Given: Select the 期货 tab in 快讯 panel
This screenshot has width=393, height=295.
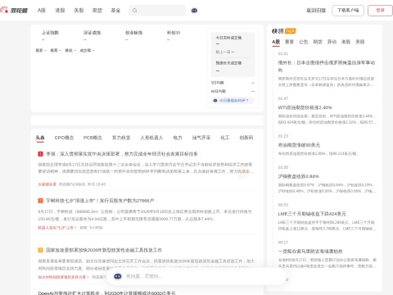Looking at the screenshot, I should (318, 42).
